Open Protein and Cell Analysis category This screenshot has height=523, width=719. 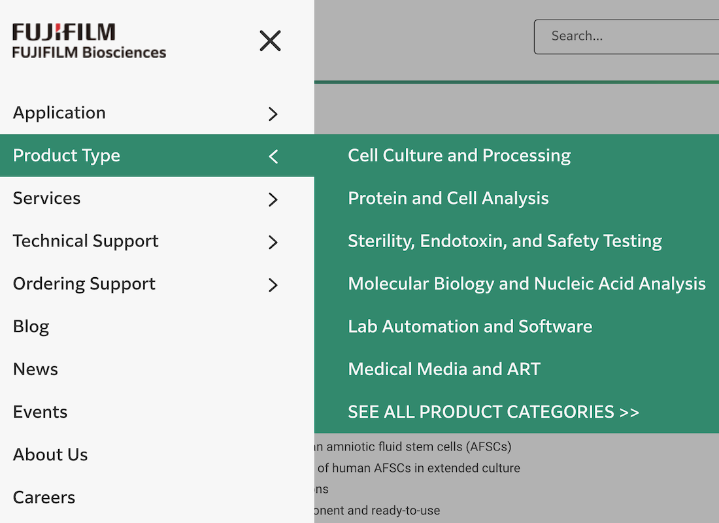[x=448, y=198]
